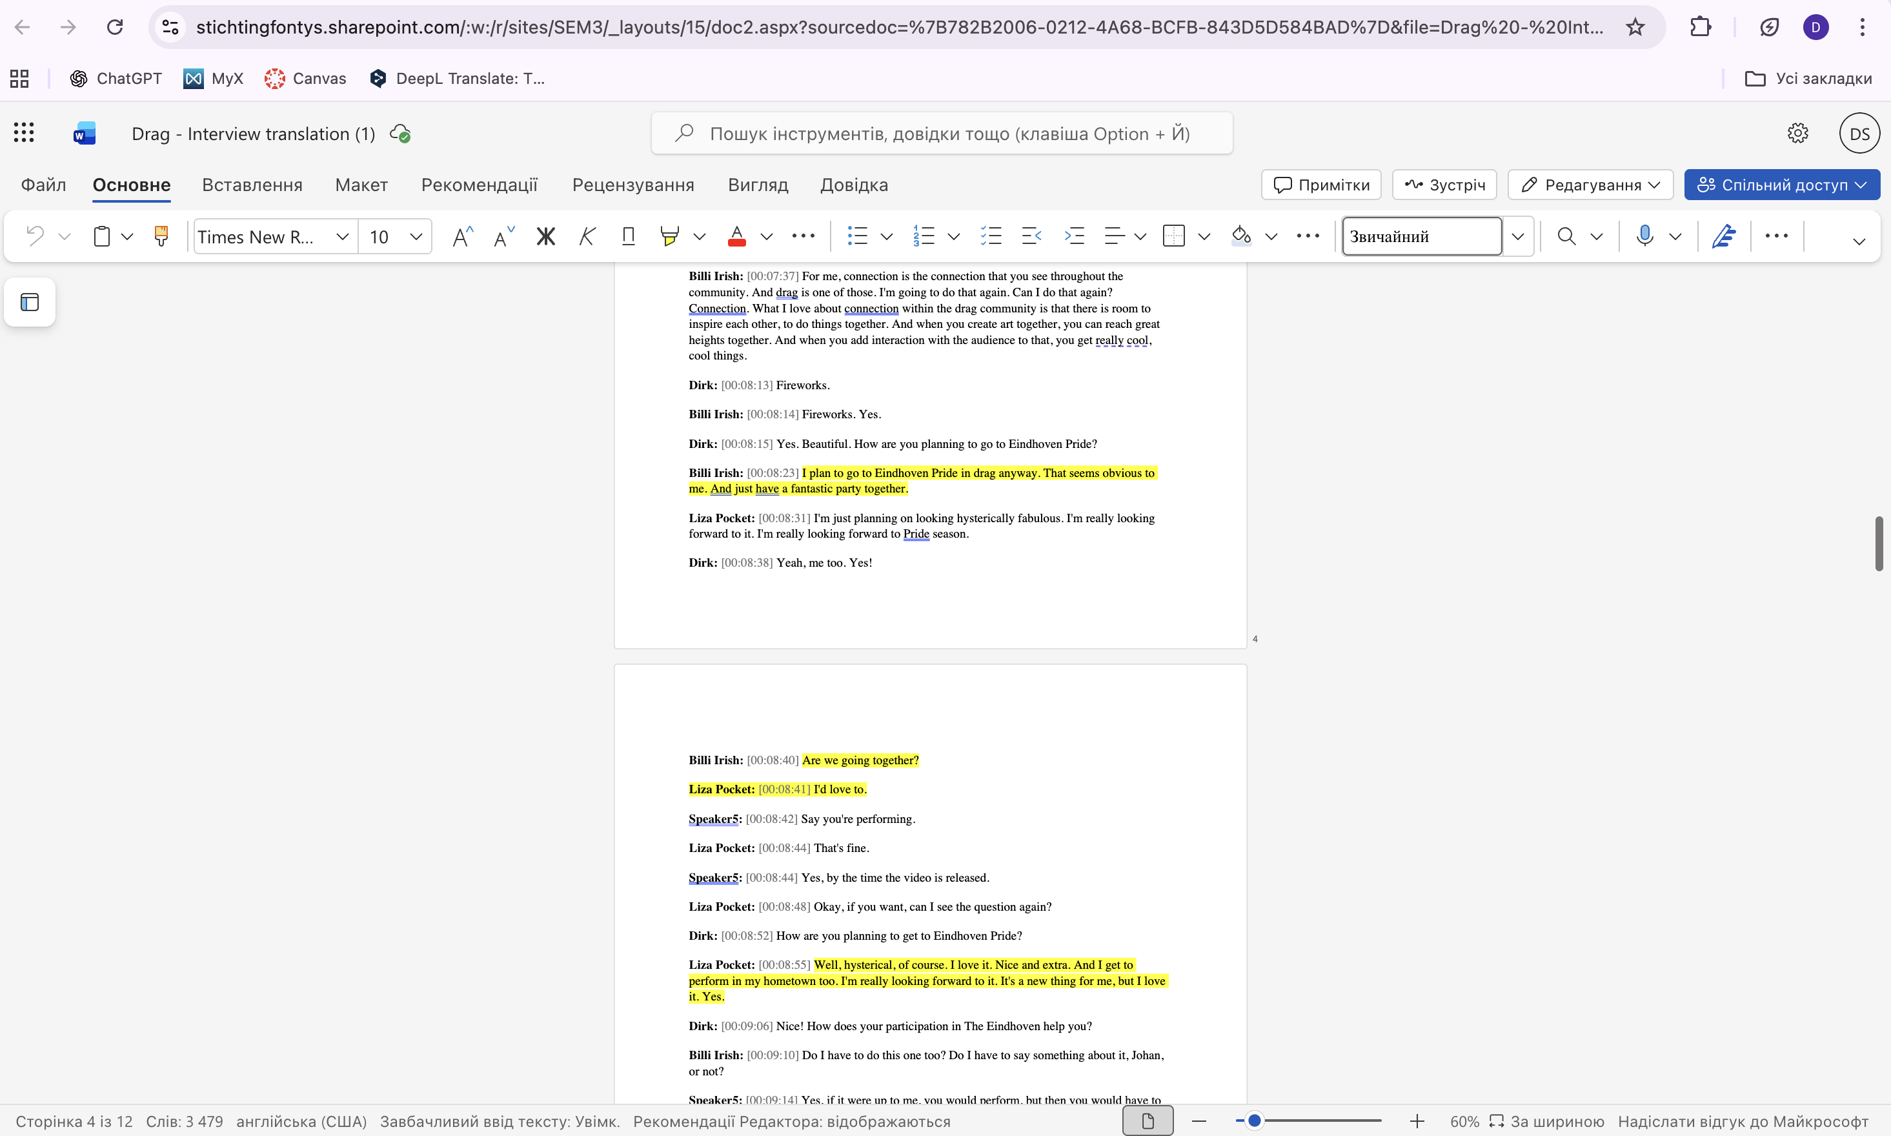
Task: Open the Times New Roman font dropdown
Action: (342, 236)
